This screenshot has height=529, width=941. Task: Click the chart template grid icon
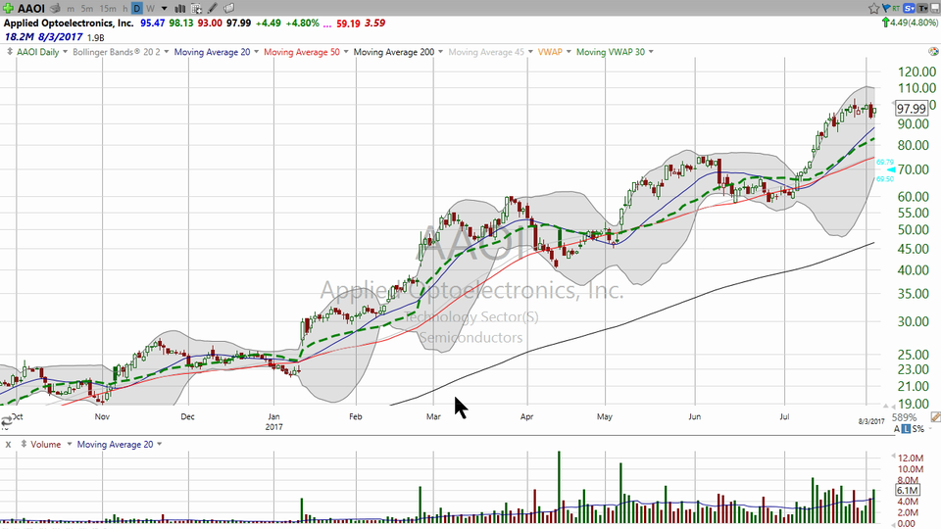[196, 9]
